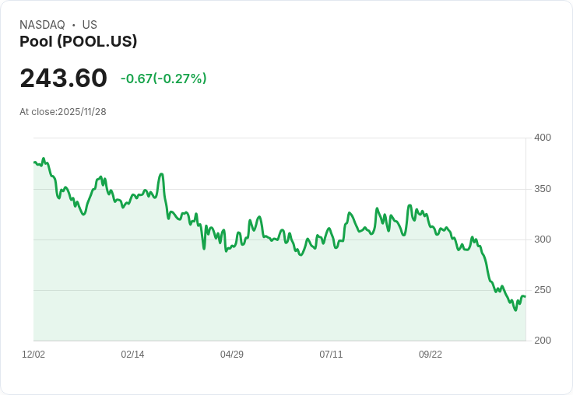Click the 300 price axis label
Image resolution: width=573 pixels, height=395 pixels.
(x=543, y=239)
